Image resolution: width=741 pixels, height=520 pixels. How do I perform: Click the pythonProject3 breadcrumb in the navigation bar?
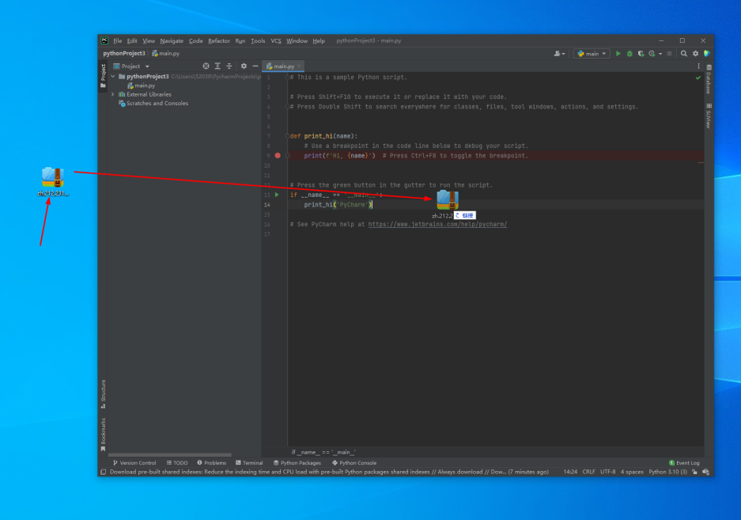(x=124, y=54)
